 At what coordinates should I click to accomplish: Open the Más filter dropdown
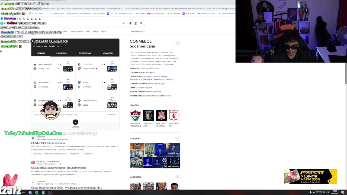pos(104,31)
